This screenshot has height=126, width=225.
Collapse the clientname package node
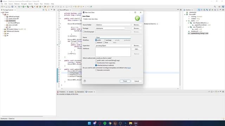tap(5, 21)
